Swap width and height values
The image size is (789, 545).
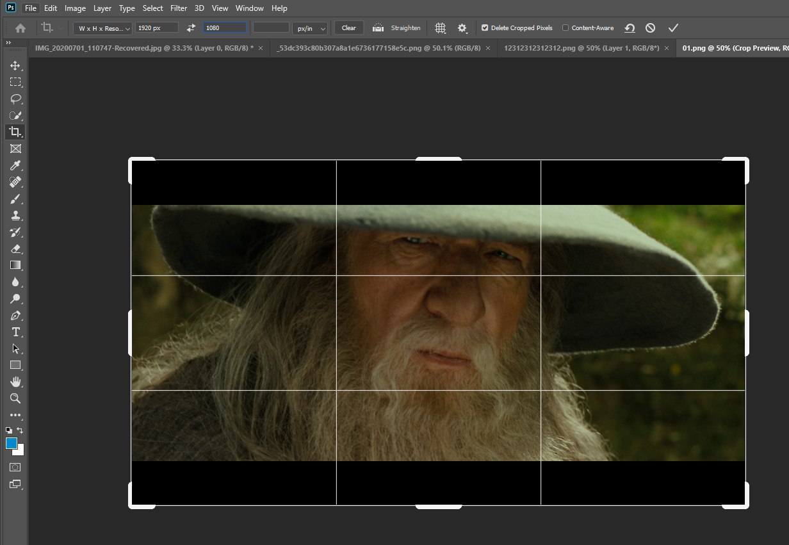pos(191,28)
